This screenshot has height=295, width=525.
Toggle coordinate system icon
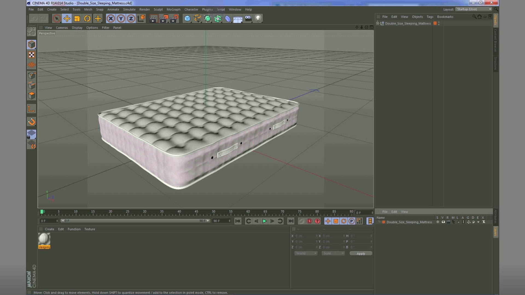[141, 19]
